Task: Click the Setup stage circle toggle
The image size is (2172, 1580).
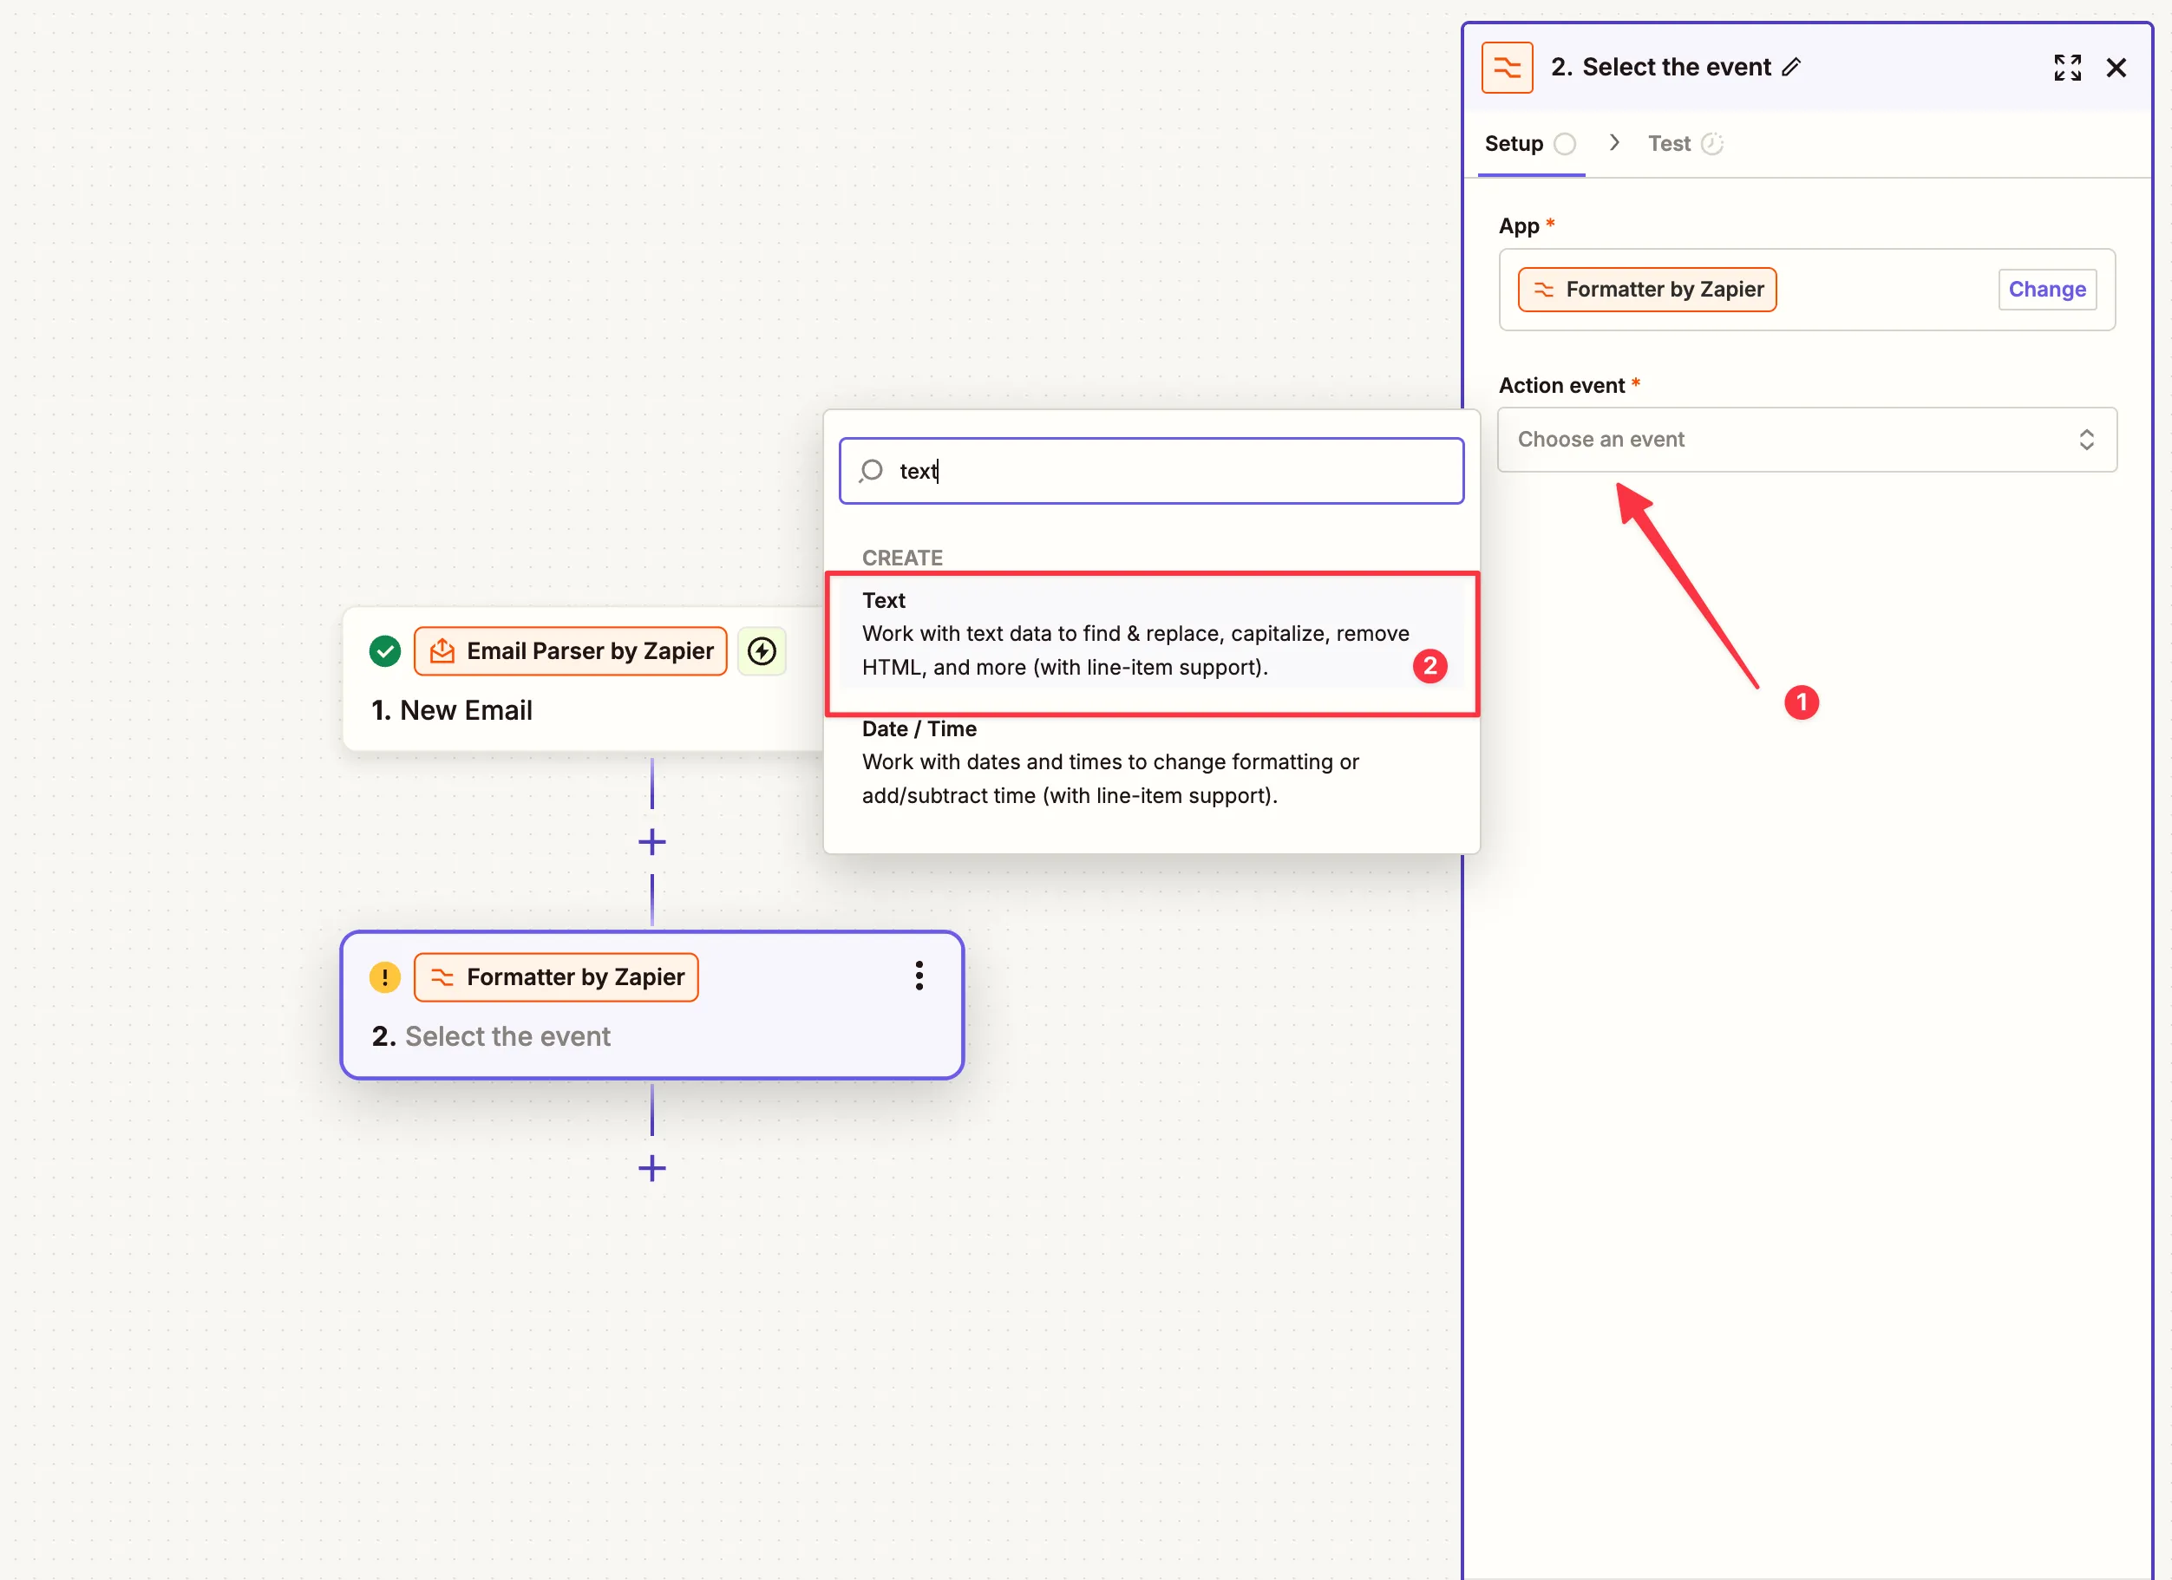Action: (x=1565, y=141)
